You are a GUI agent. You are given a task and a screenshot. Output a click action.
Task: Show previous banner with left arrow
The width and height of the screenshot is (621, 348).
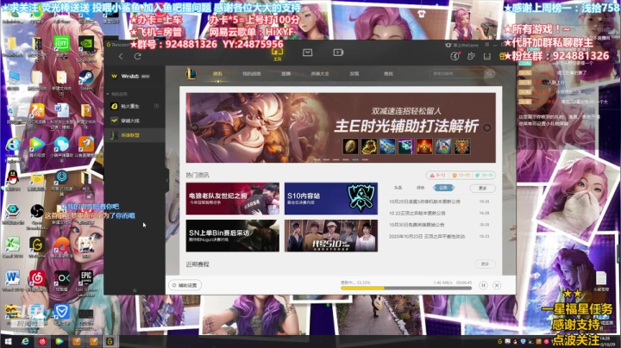(195, 127)
